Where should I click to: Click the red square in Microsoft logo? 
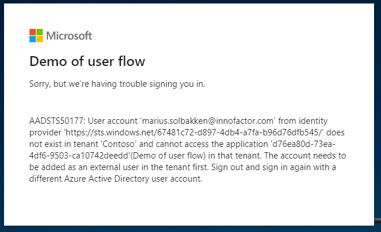pos(32,32)
